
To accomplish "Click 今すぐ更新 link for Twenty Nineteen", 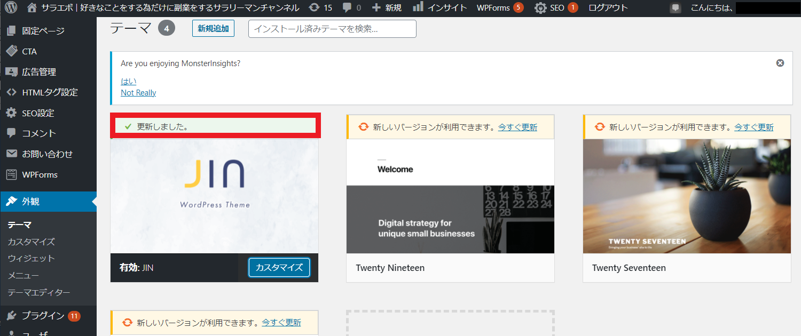I will point(517,127).
